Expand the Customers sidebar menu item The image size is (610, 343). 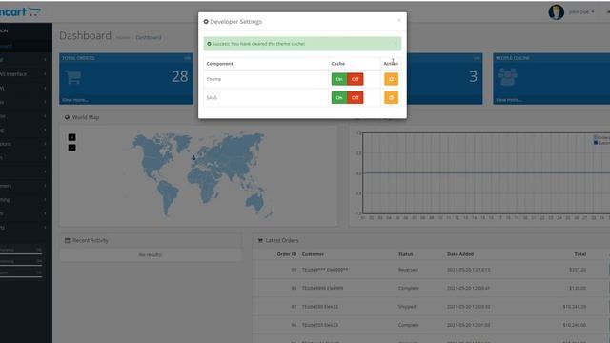click(26, 186)
